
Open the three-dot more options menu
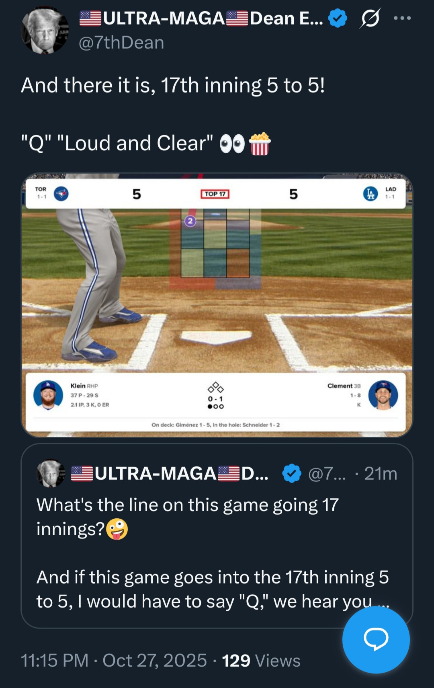point(402,18)
